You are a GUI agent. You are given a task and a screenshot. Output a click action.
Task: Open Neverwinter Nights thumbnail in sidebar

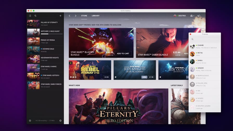(x=34, y=59)
